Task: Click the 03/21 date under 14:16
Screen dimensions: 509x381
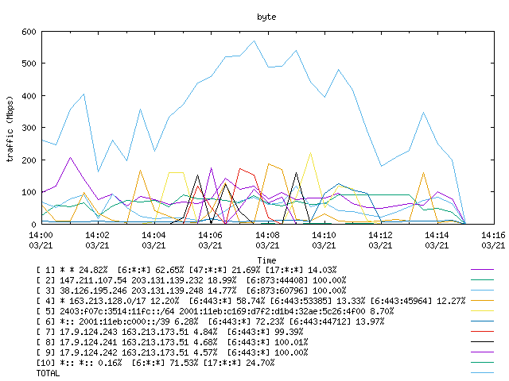Action: pos(493,245)
